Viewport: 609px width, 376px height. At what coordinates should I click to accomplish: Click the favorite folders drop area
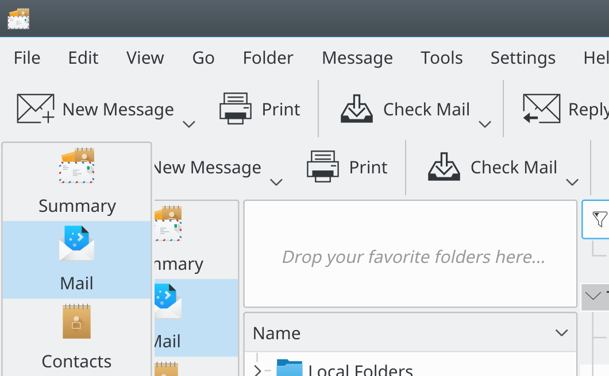(x=410, y=254)
